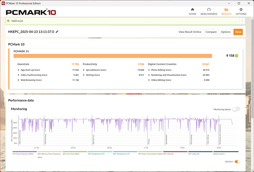The width and height of the screenshot is (254, 172).
Task: Click the overall 9 158 score
Action: [x=230, y=56]
